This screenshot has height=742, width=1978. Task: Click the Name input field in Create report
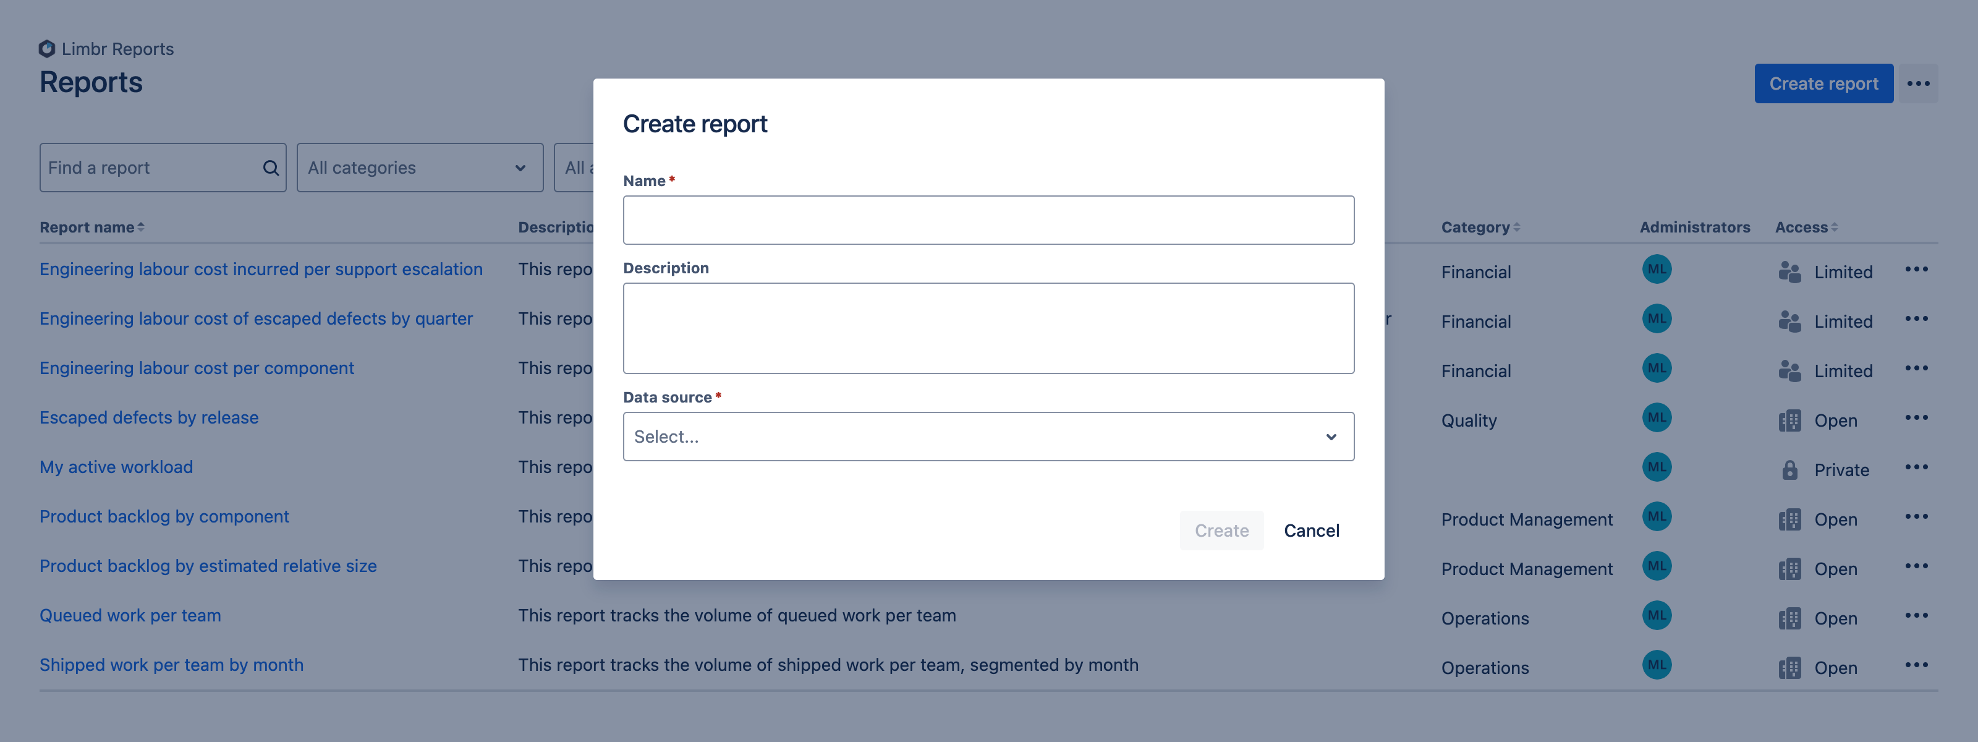988,220
